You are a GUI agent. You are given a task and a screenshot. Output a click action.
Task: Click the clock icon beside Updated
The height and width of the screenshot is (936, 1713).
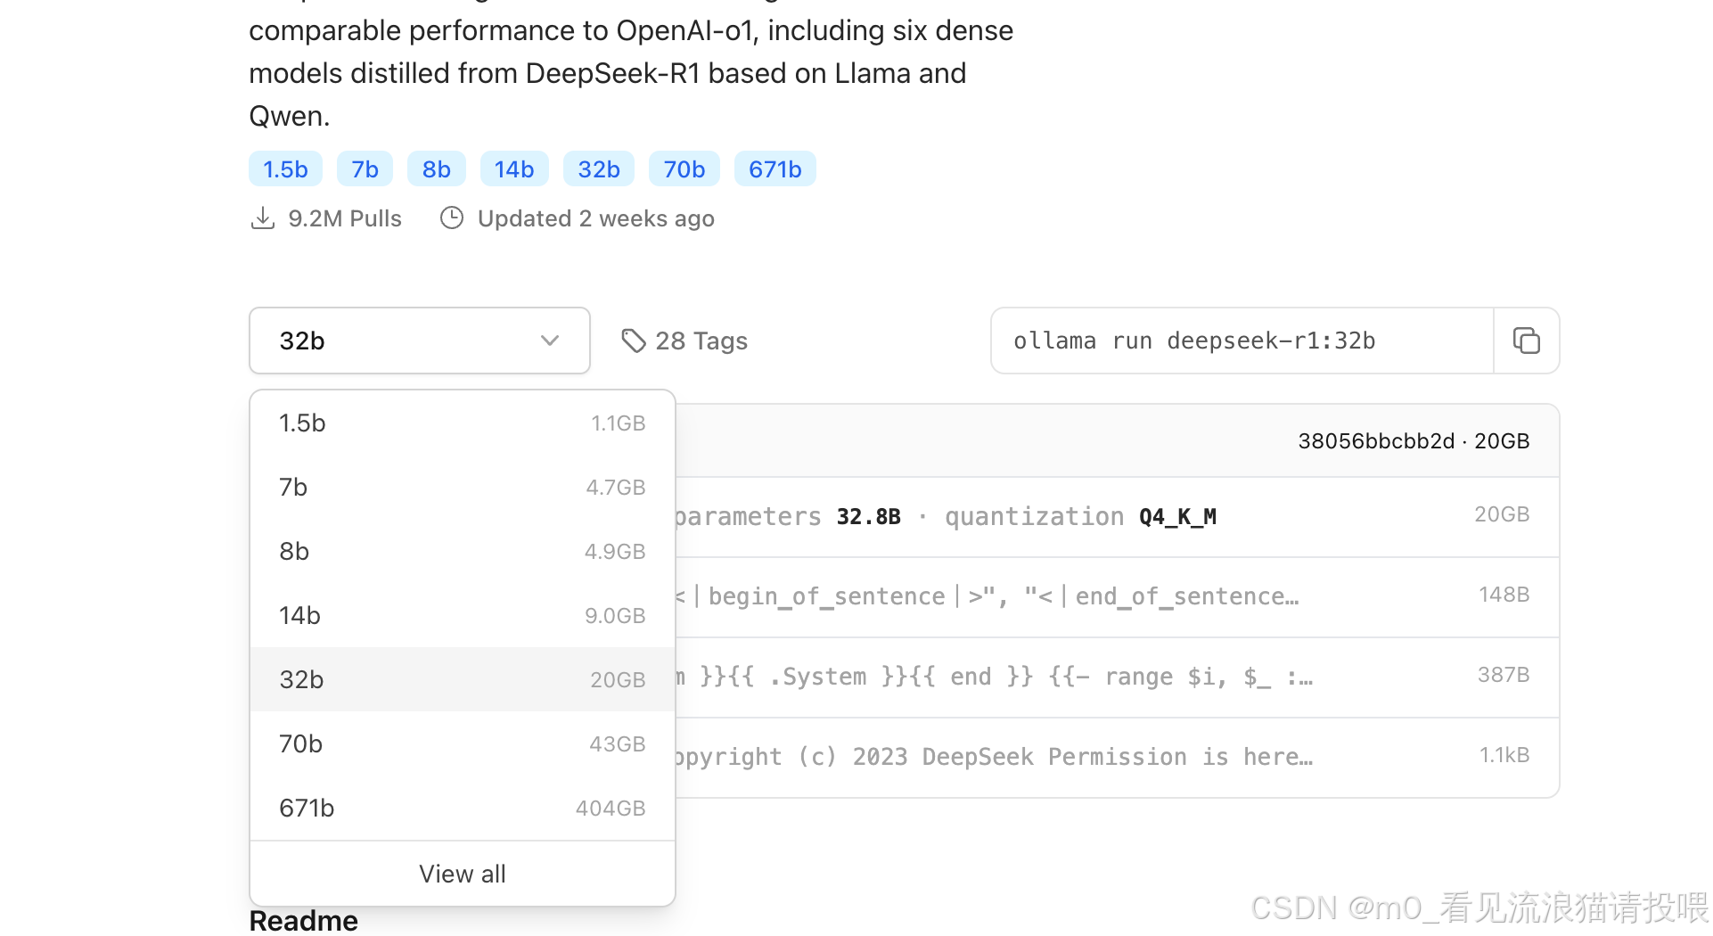click(x=452, y=218)
